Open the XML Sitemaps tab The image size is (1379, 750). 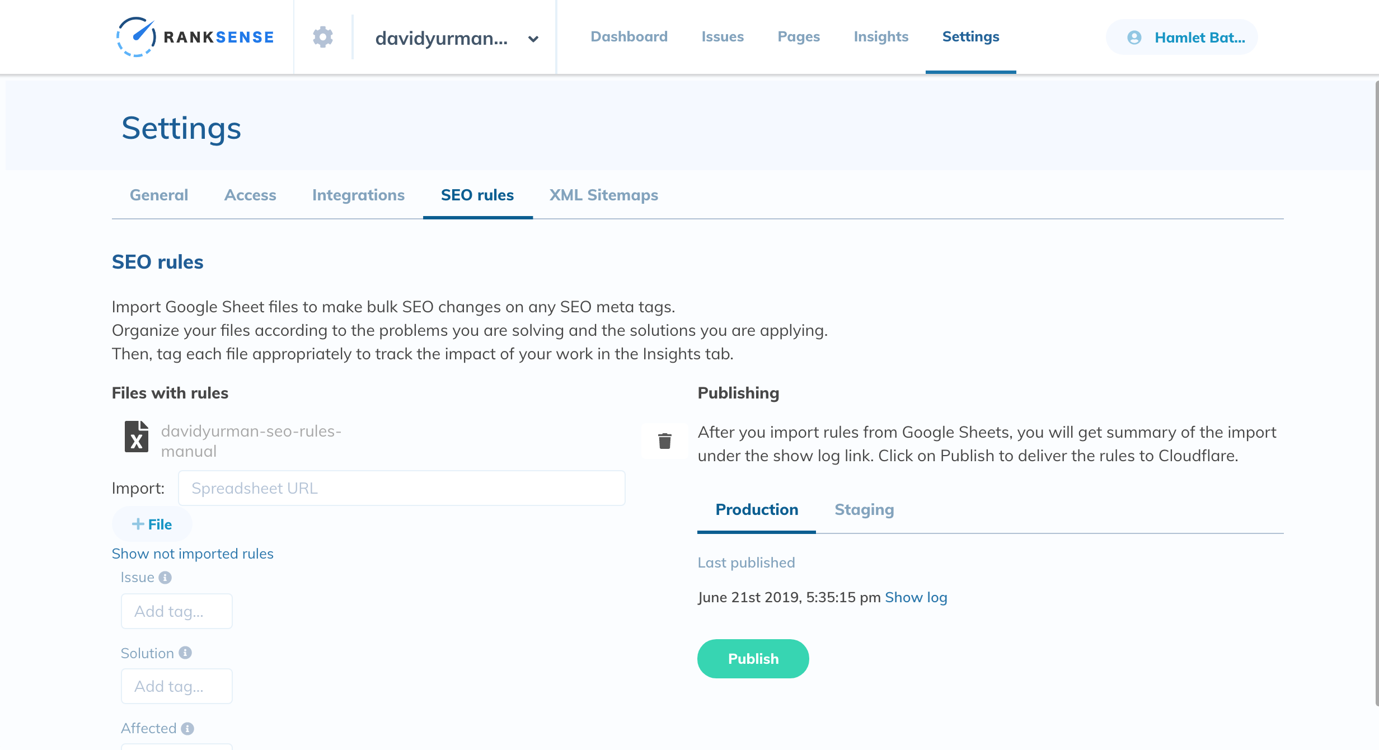(x=603, y=195)
